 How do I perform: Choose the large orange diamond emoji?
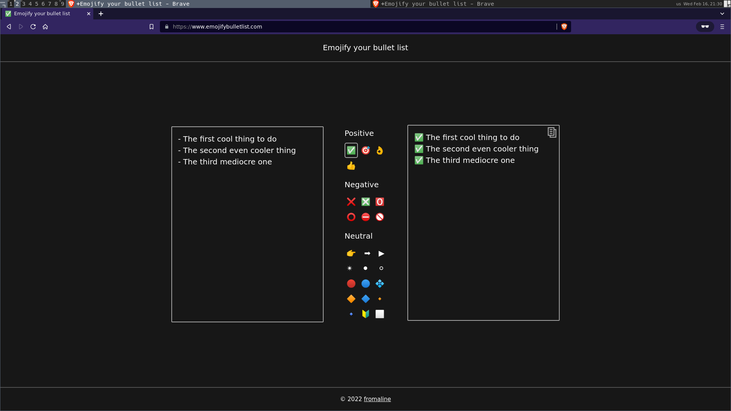(351, 299)
